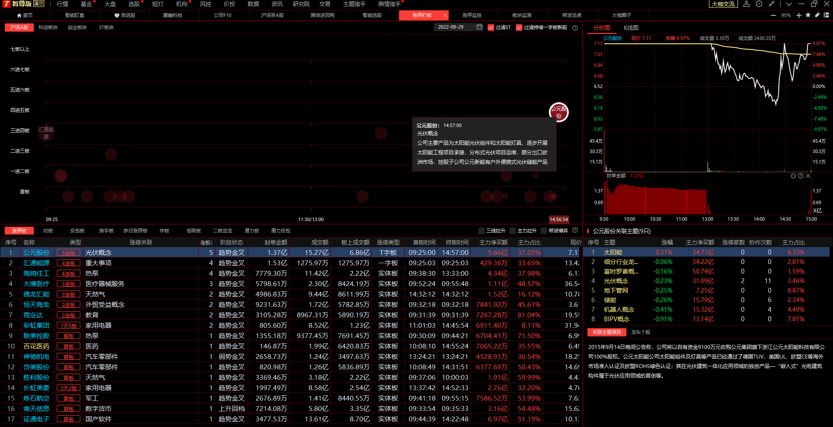Click the 公元股份 bubble on chart
The image size is (833, 427).
pyautogui.click(x=559, y=112)
